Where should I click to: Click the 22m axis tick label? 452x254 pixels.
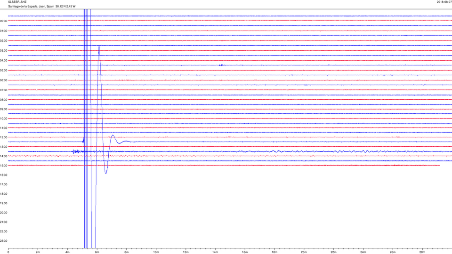click(x=333, y=252)
